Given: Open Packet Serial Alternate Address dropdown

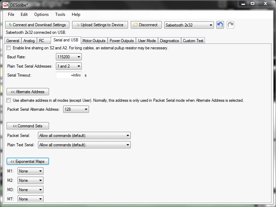Looking at the screenshot, I should [x=76, y=109].
